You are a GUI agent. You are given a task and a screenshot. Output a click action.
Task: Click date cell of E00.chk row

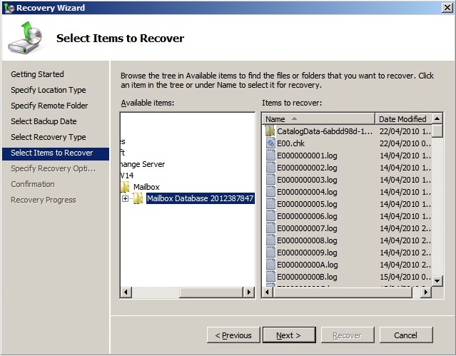[405, 143]
